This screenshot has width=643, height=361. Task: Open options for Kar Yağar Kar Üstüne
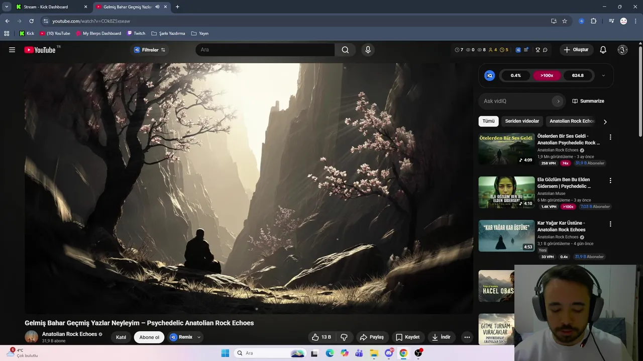point(610,224)
